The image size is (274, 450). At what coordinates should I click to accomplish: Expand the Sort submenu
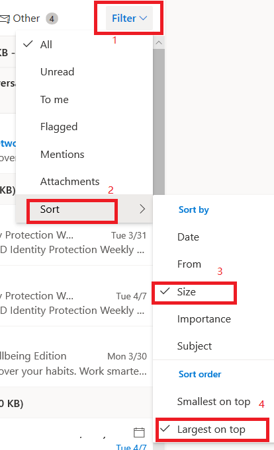pos(84,209)
